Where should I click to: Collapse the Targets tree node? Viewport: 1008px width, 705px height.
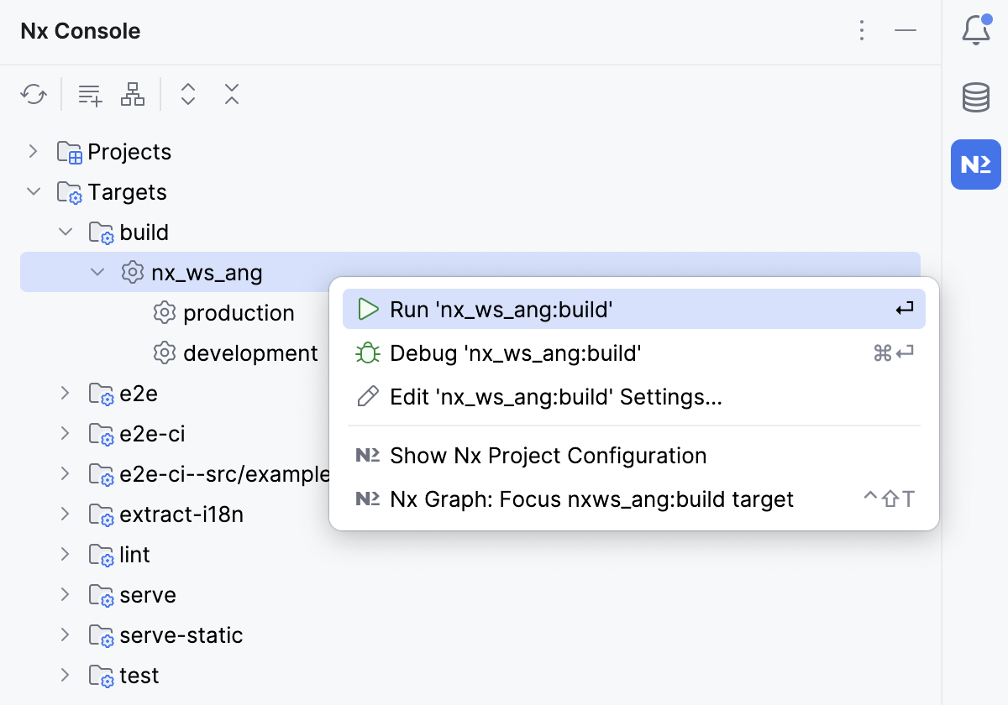[33, 191]
